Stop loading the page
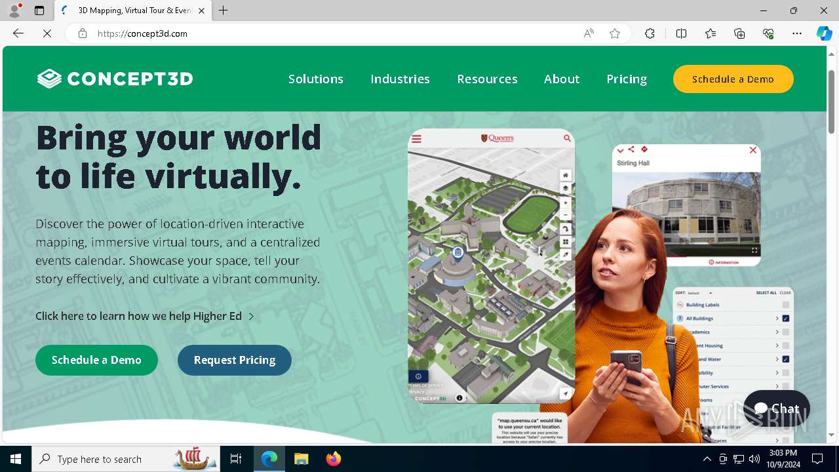 tap(47, 33)
